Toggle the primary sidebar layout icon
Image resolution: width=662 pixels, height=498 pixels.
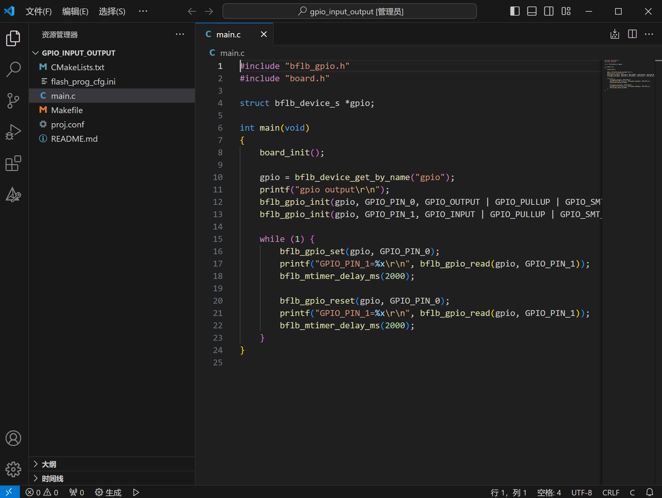(515, 11)
